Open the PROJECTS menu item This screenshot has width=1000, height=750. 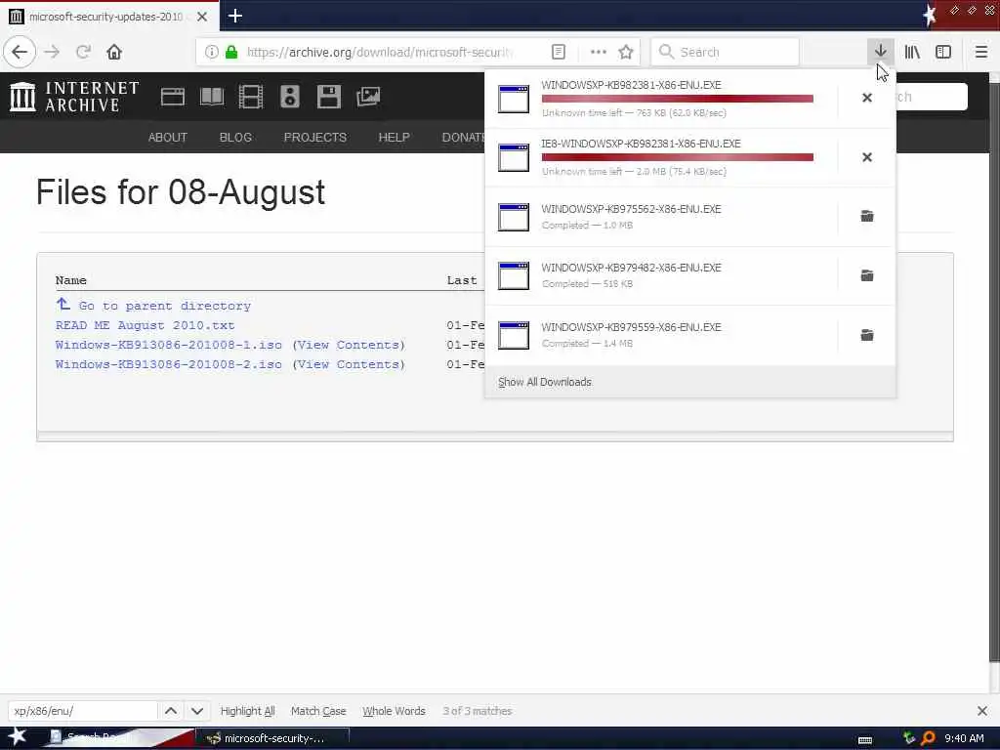click(315, 137)
